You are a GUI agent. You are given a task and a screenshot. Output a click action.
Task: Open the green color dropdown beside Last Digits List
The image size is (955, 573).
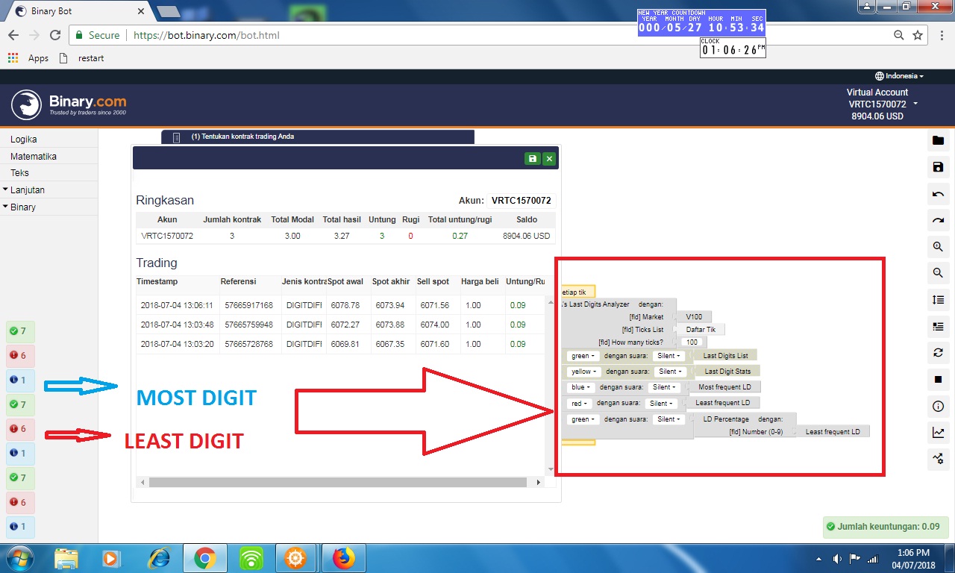[x=583, y=356]
